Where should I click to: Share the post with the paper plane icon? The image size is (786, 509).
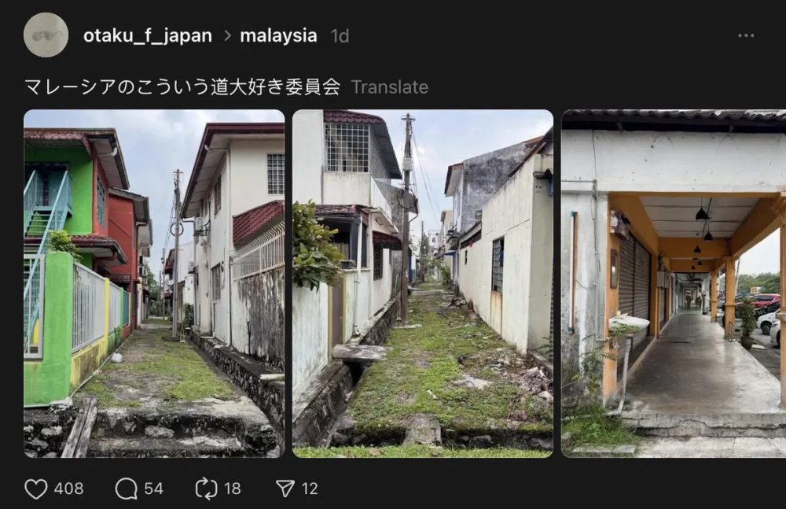[x=285, y=489]
